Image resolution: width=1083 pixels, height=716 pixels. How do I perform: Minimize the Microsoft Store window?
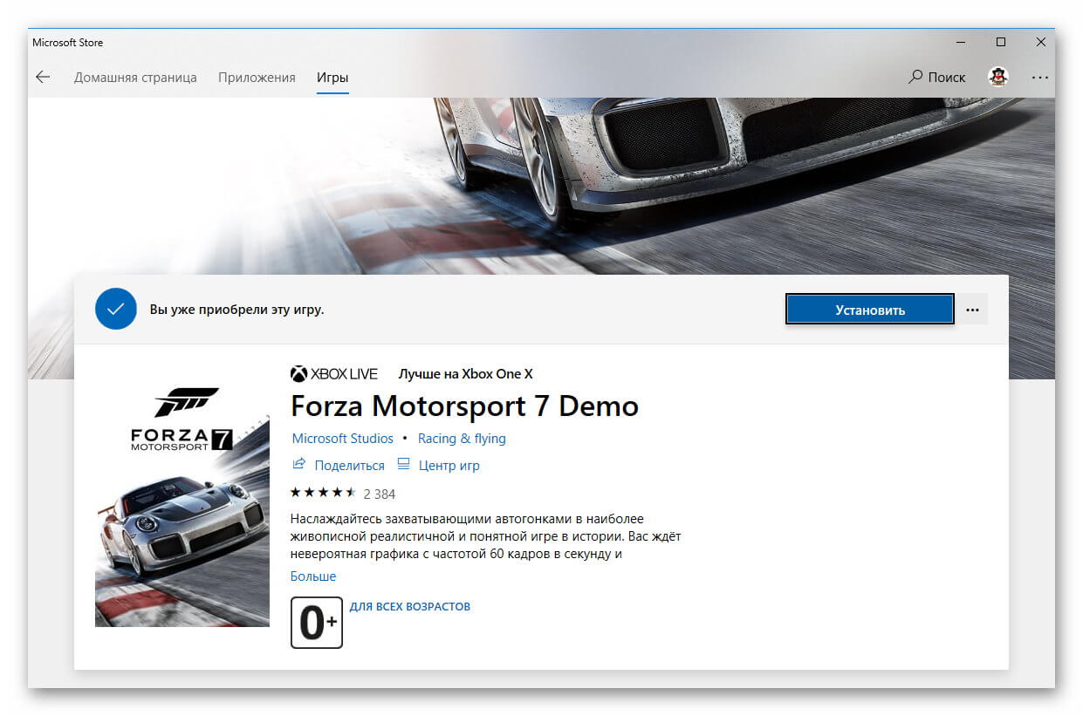[961, 42]
